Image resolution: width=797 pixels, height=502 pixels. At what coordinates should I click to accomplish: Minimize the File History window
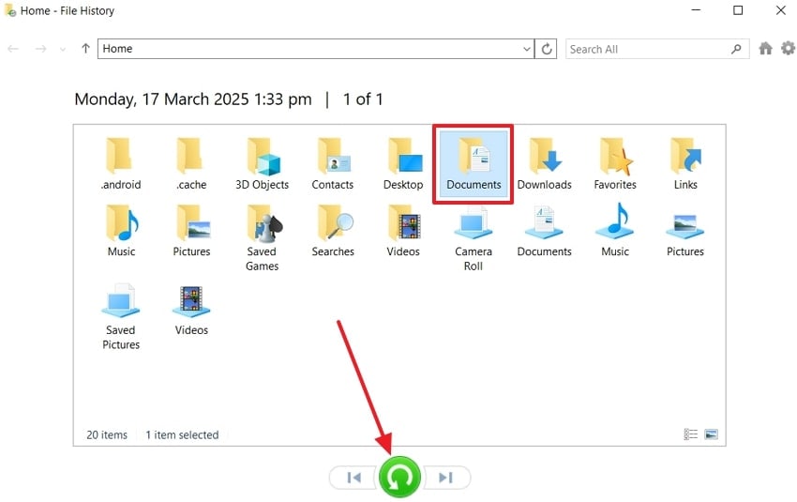696,10
